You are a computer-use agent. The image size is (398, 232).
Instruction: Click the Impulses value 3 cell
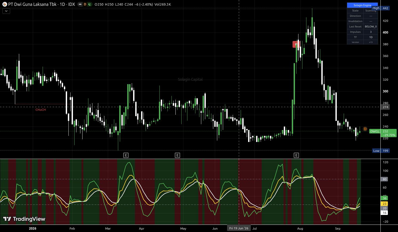(371, 32)
